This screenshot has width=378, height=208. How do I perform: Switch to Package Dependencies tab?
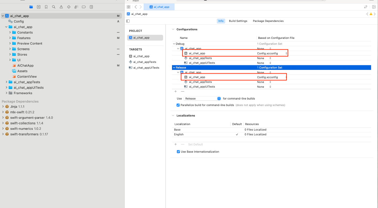pos(268,21)
